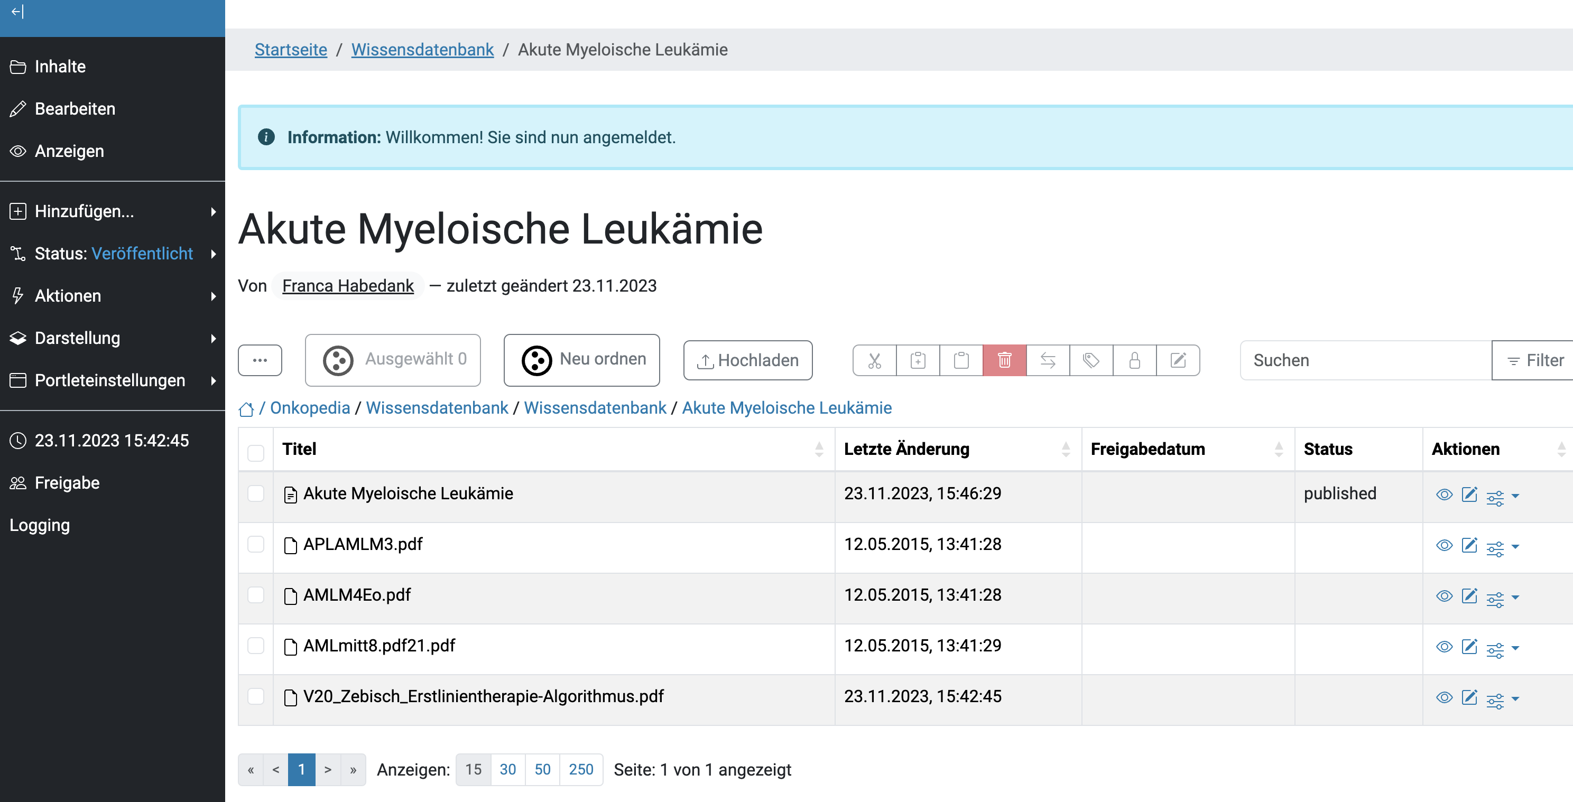Check the V20_Zebisch PDF row checkbox

click(256, 696)
